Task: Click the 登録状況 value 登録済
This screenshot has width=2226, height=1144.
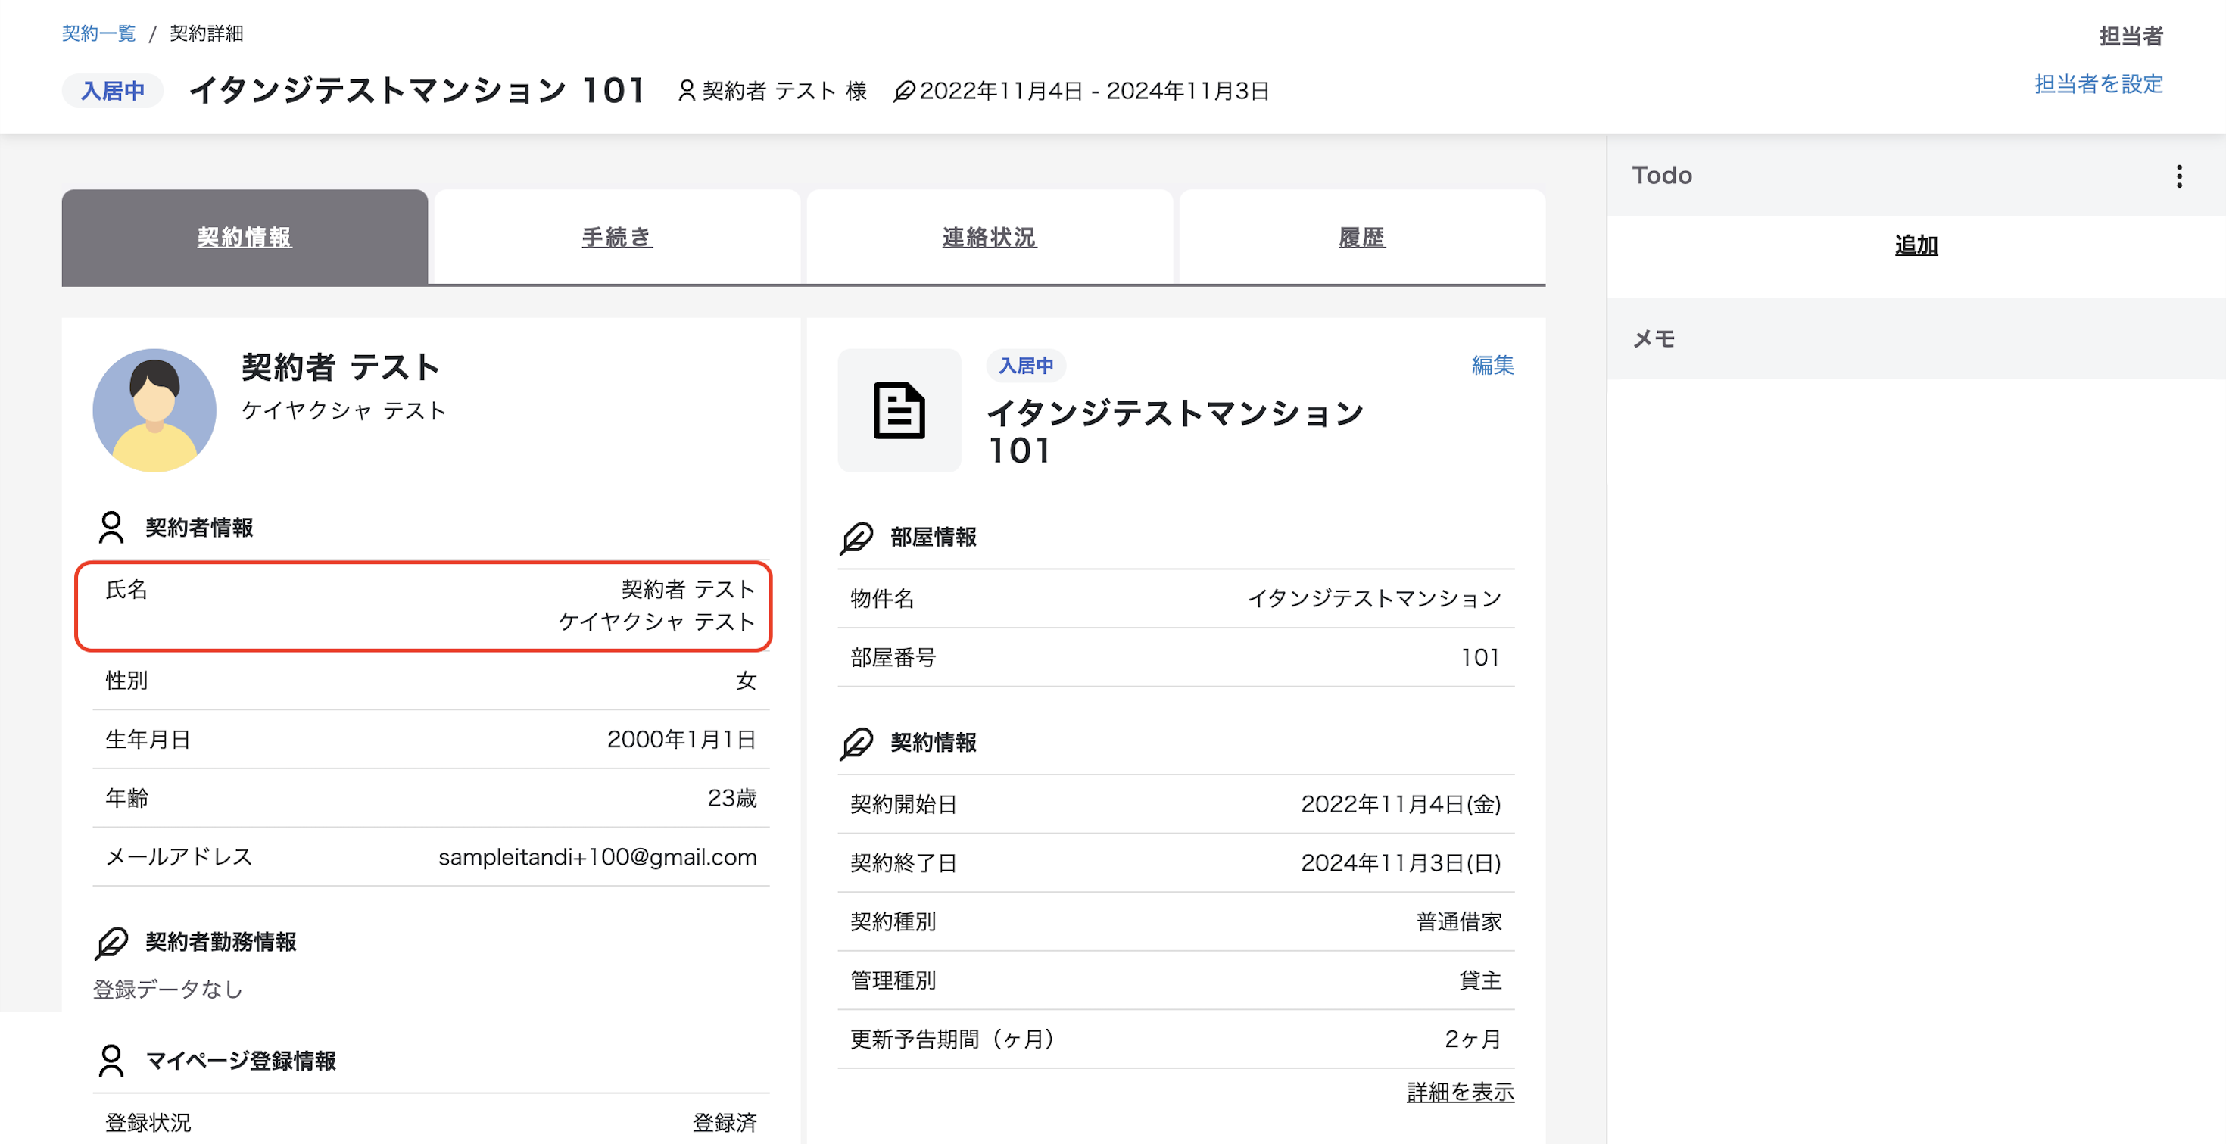Action: tap(724, 1124)
